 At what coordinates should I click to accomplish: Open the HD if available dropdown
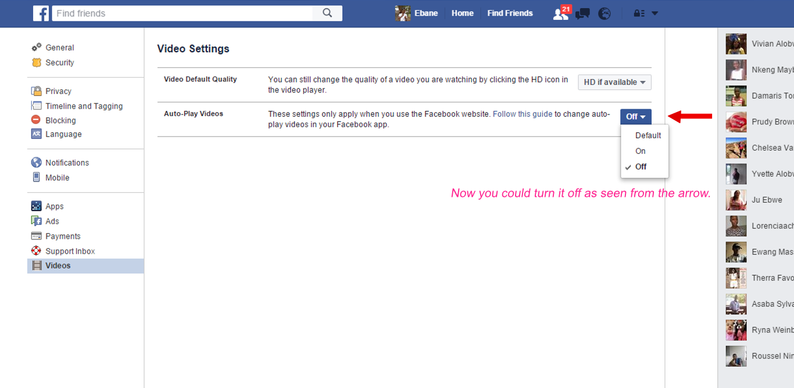[x=614, y=82]
